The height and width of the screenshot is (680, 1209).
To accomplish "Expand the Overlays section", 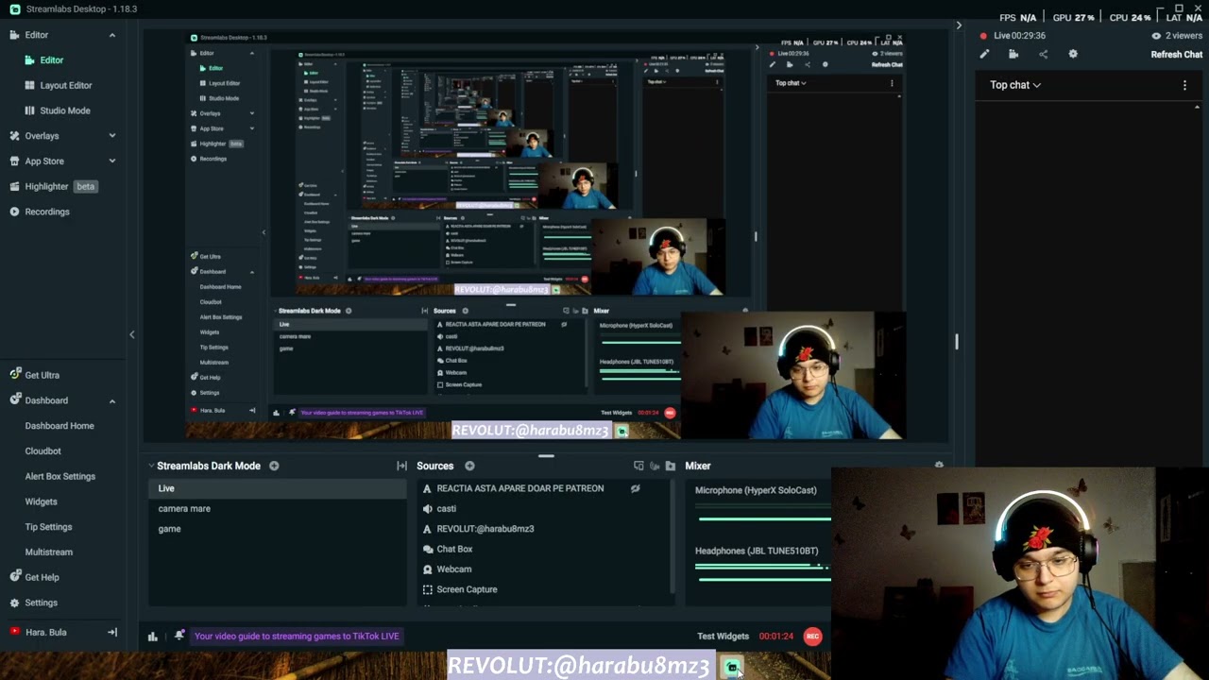I will pos(111,136).
